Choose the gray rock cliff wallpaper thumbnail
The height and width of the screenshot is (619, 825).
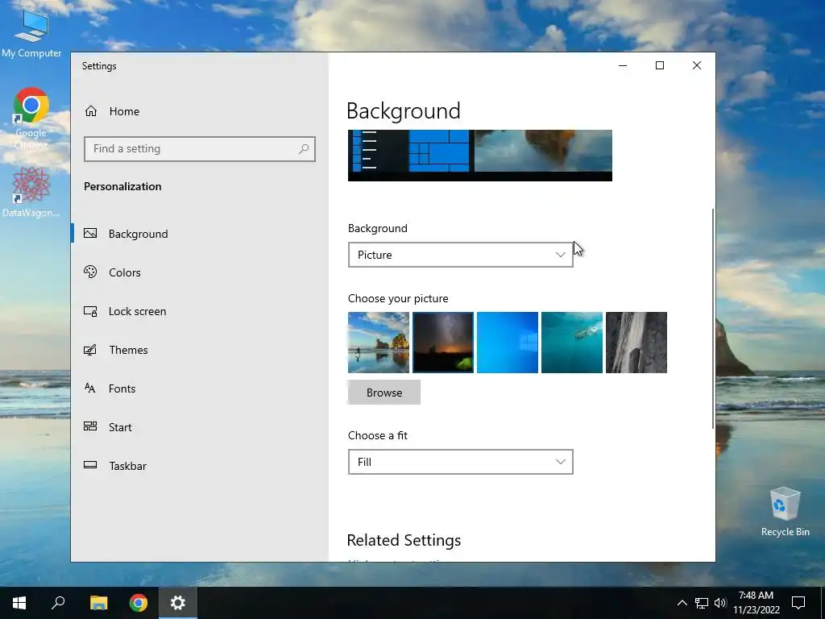(x=636, y=343)
